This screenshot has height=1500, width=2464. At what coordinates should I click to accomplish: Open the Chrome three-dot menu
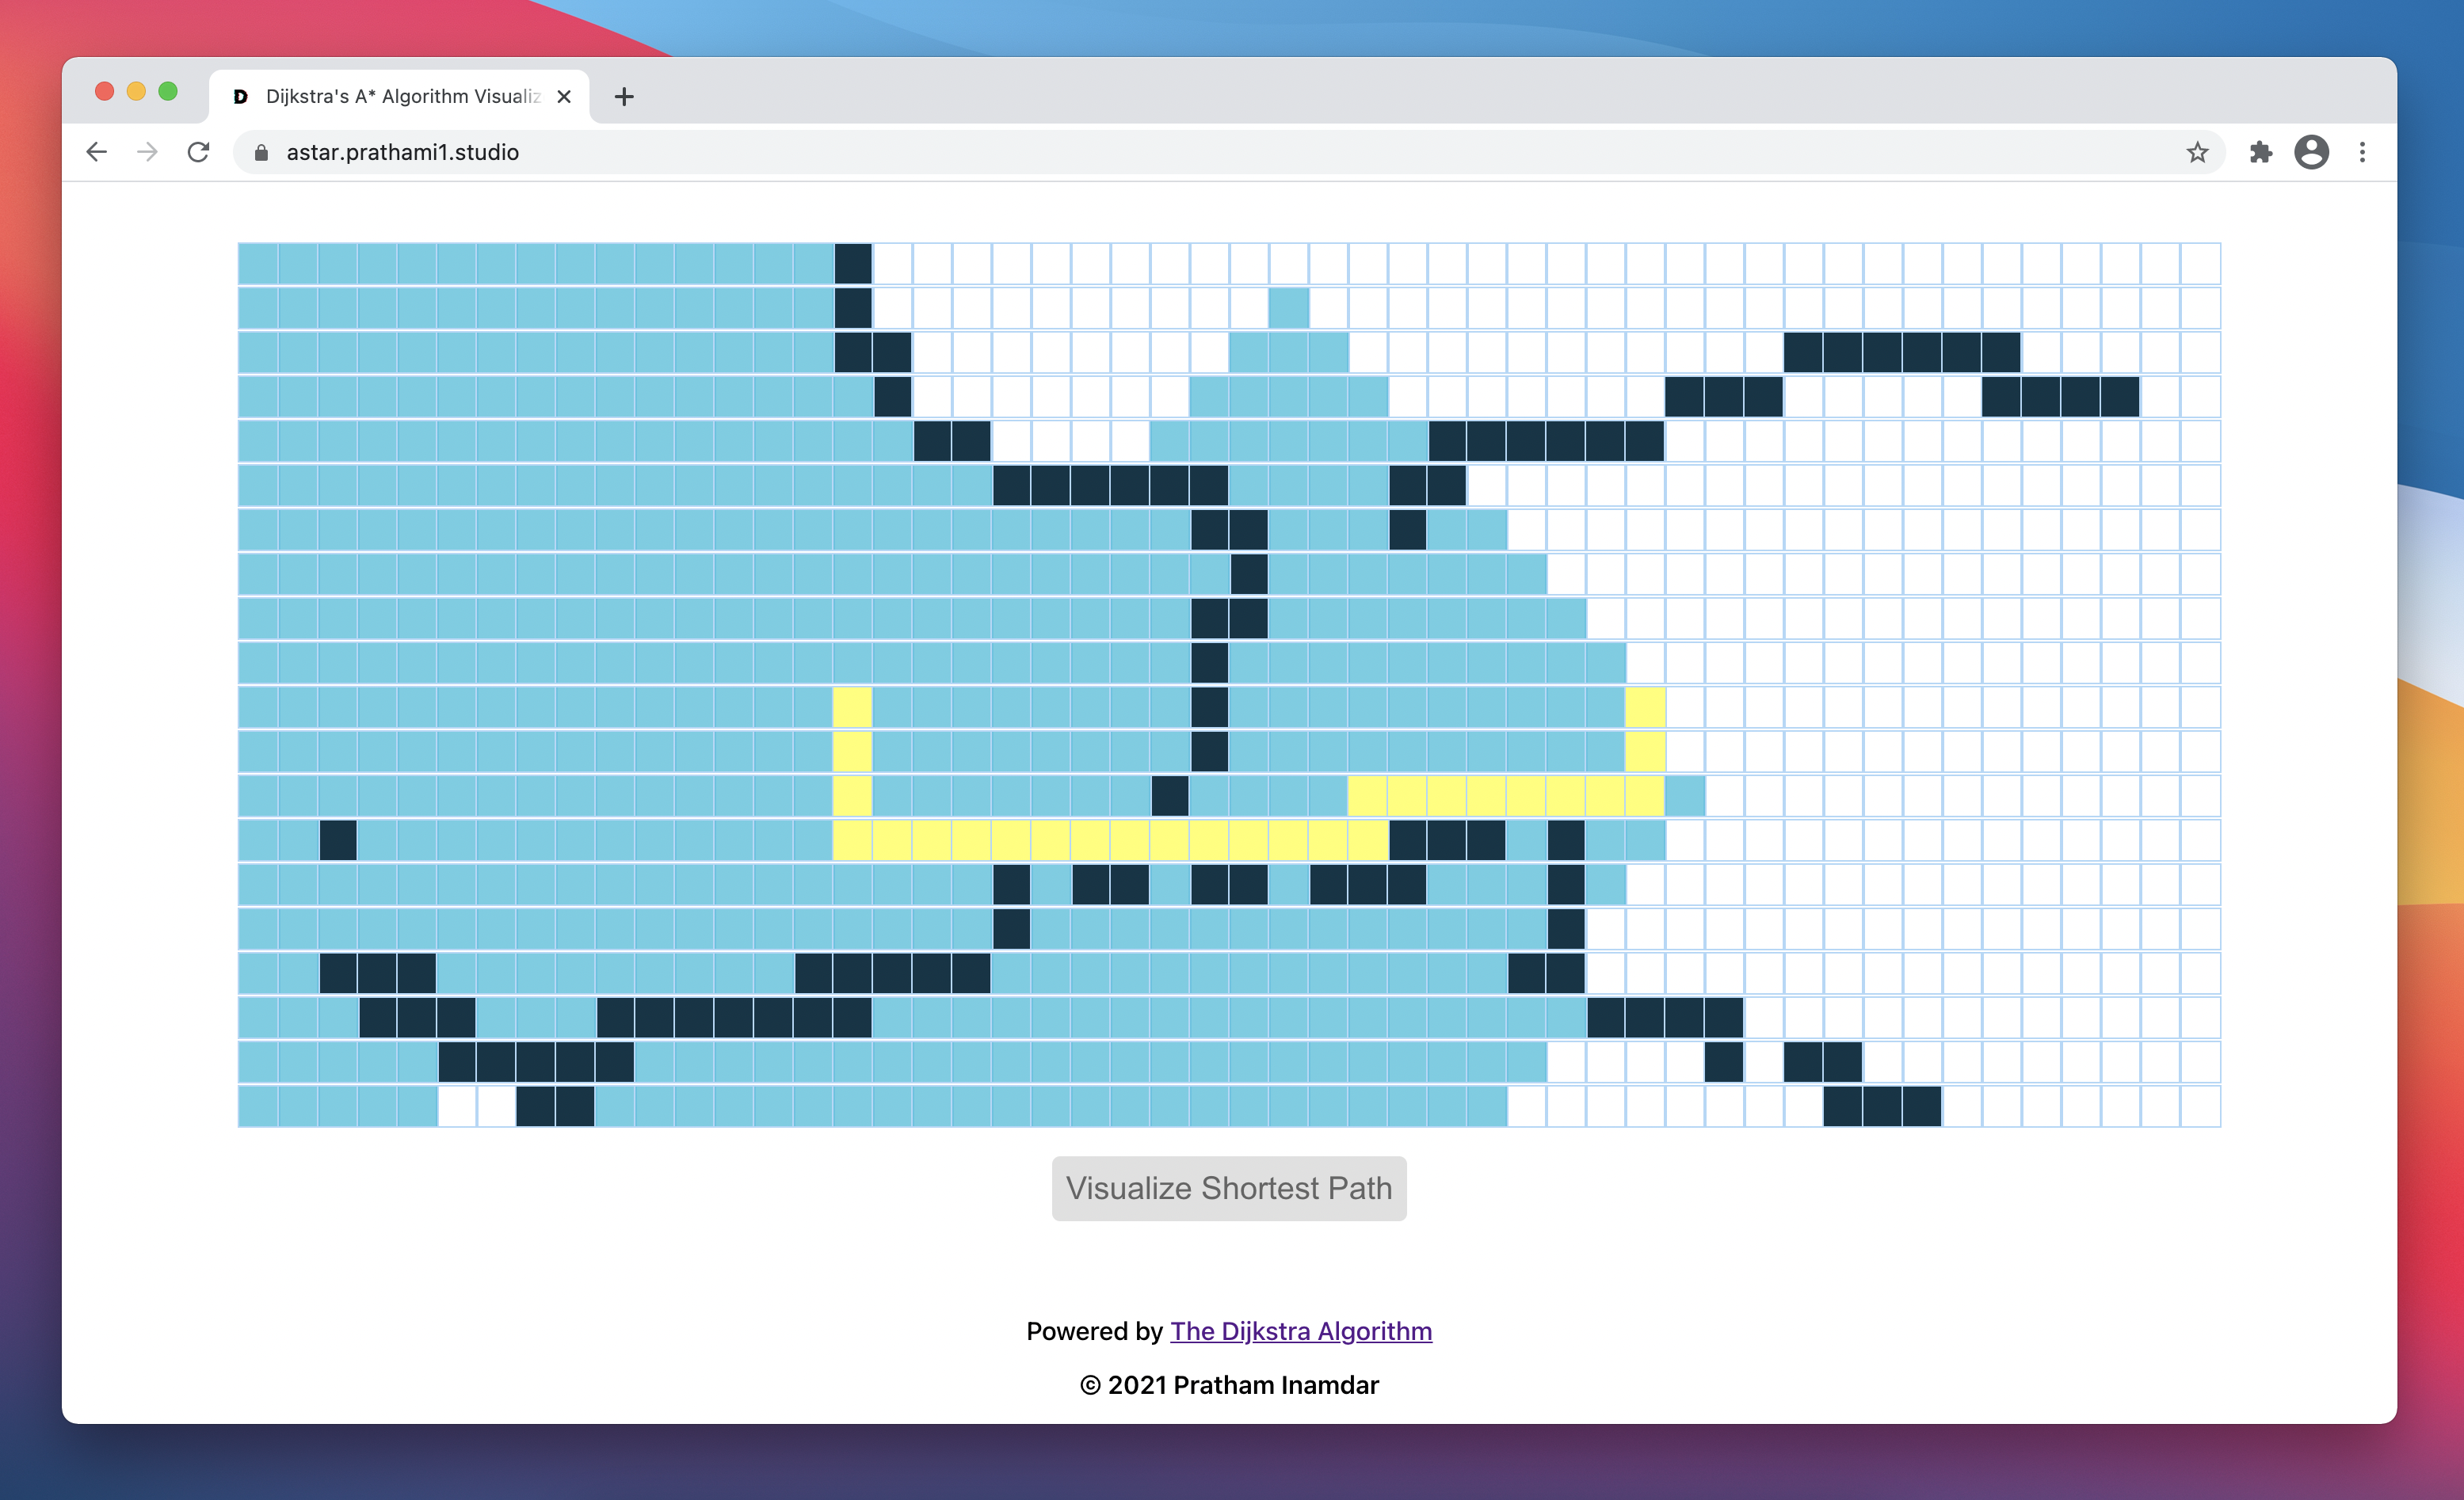[2362, 152]
